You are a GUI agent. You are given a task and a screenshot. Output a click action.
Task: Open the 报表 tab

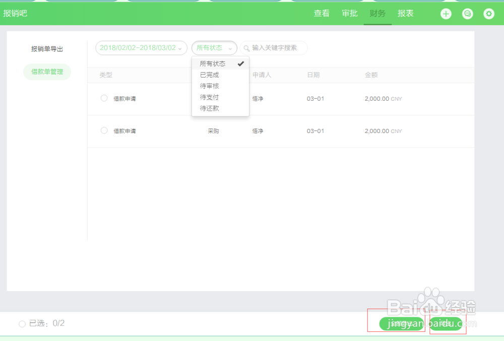(x=406, y=14)
